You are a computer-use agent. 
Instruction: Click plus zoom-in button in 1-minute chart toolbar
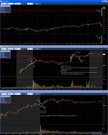(x=22, y=94)
